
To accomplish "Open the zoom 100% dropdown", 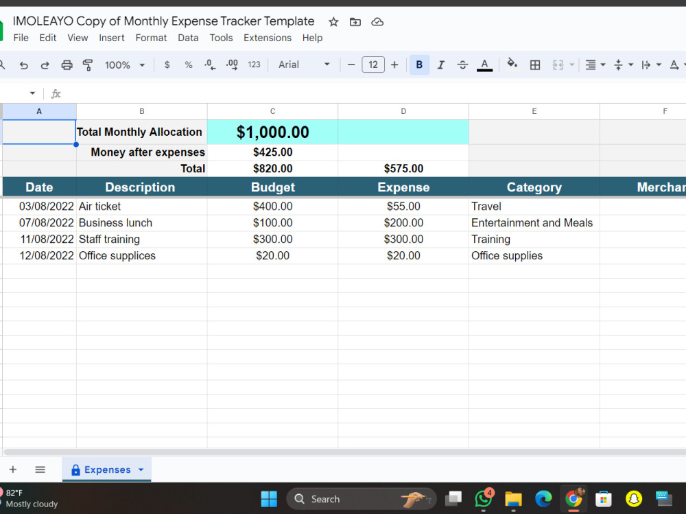I will 125,65.
